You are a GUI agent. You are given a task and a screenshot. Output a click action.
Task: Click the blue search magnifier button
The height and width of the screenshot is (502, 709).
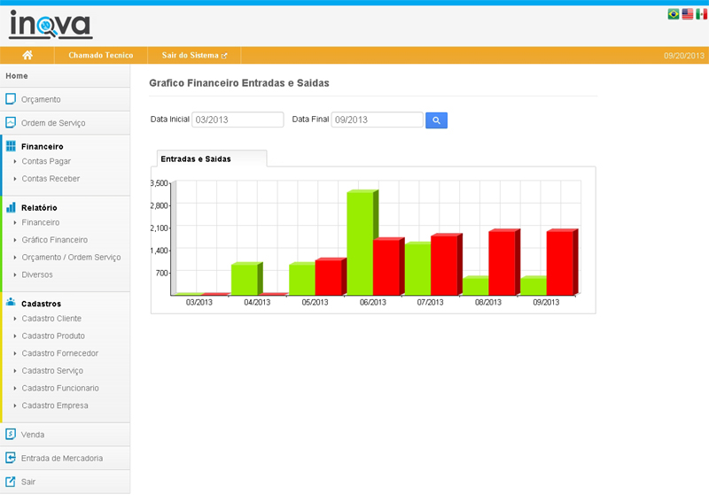tap(436, 120)
